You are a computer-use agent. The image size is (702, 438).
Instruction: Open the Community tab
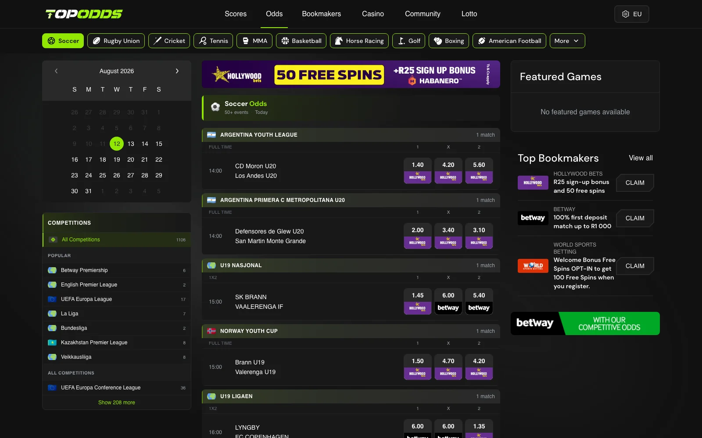[x=423, y=14]
